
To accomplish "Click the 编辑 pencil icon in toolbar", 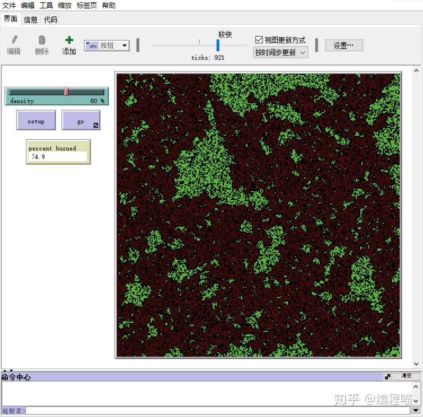I will pyautogui.click(x=14, y=40).
